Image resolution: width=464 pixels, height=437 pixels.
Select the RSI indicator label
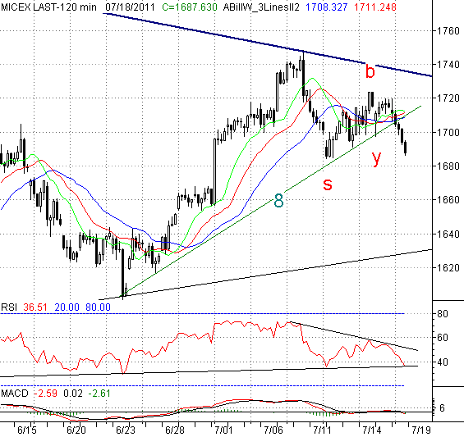9,307
